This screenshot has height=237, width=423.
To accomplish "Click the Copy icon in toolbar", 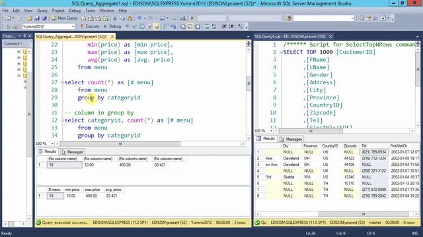I will coord(122,18).
